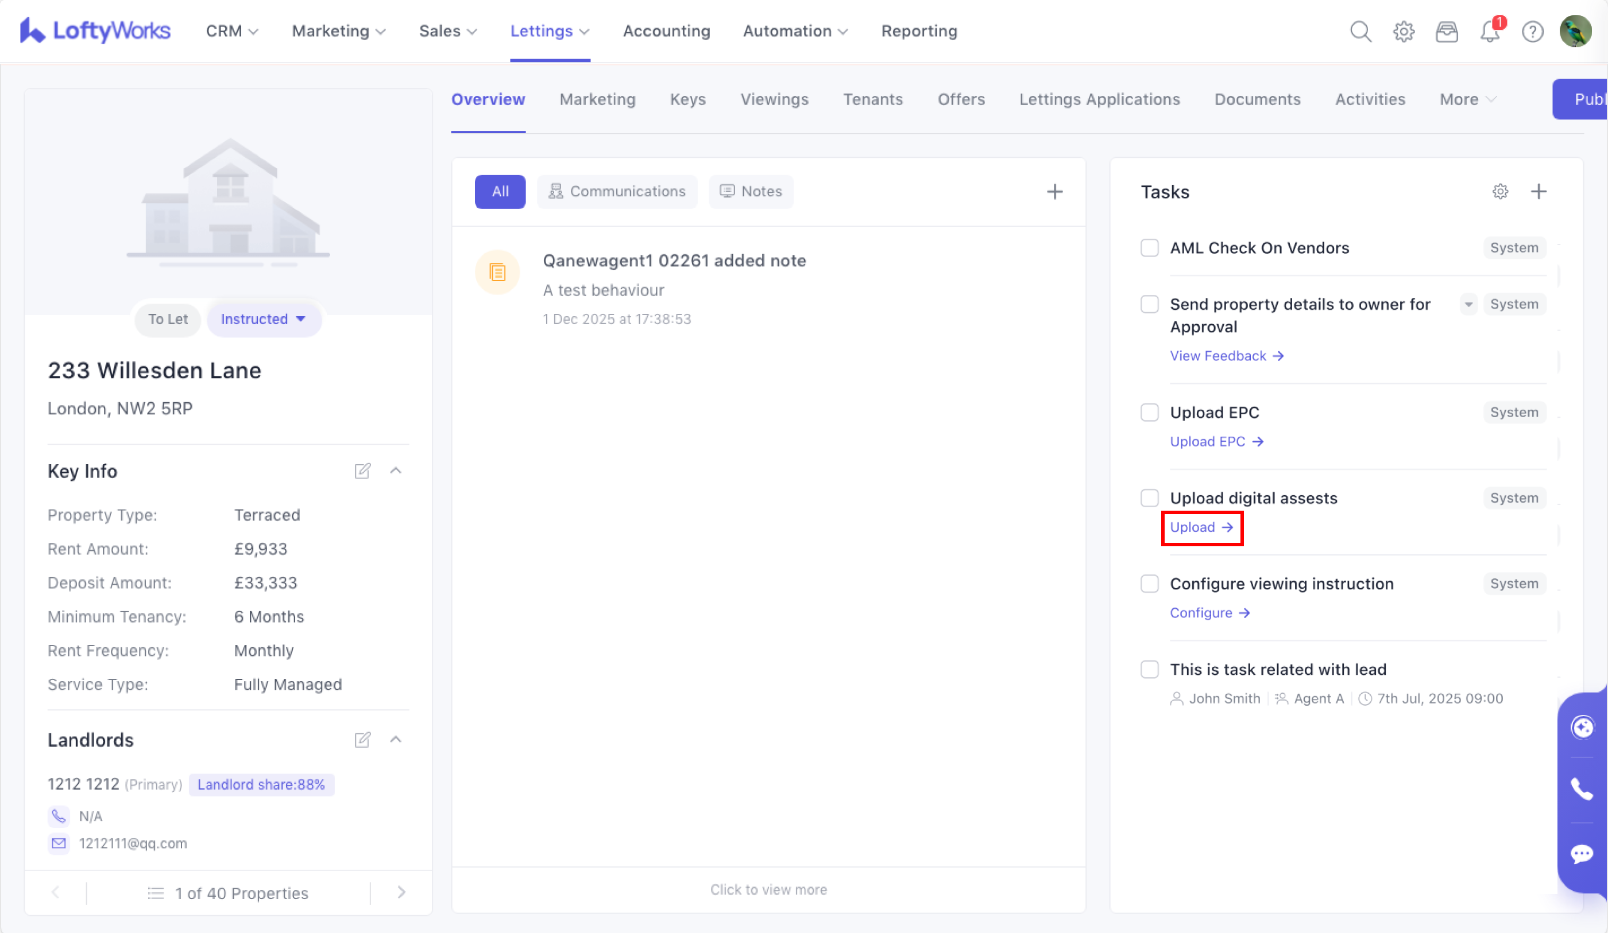The height and width of the screenshot is (933, 1608).
Task: Click the notification bell icon
Action: click(1489, 31)
